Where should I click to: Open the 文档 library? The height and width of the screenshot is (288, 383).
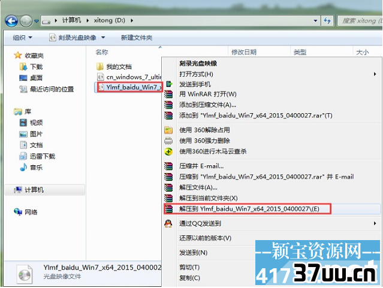(x=36, y=145)
